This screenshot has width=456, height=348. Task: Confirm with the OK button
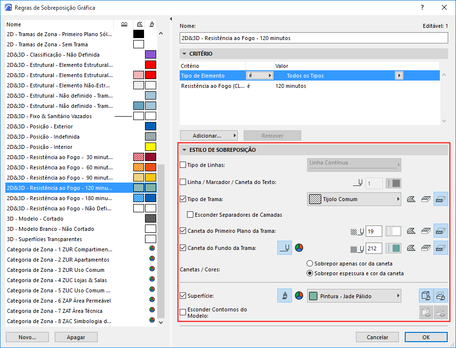(426, 337)
